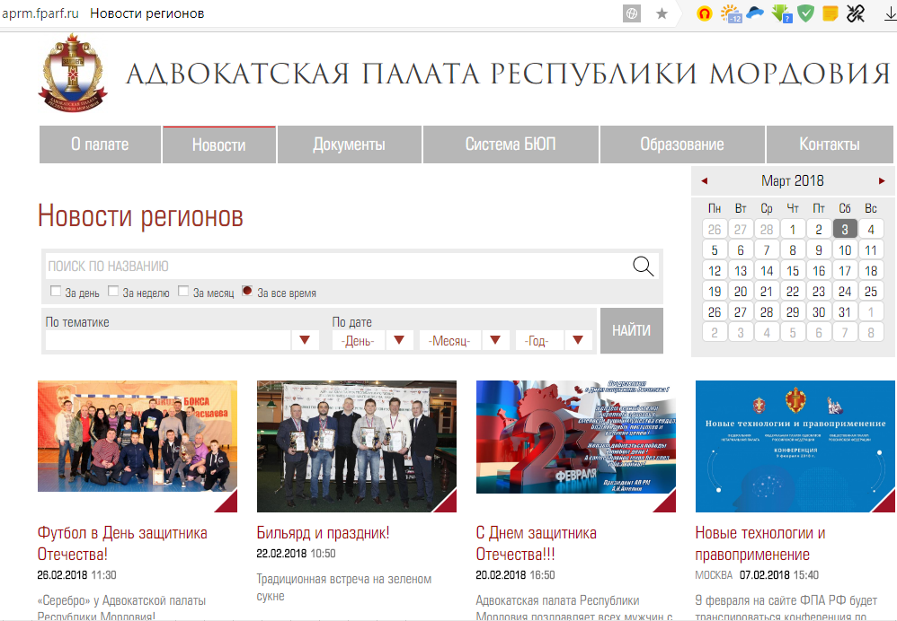The height and width of the screenshot is (621, 897).
Task: Click the magnifying glass search icon
Action: [643, 267]
